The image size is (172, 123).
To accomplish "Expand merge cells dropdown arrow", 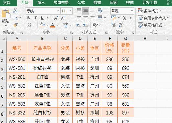I will (x=105, y=18).
